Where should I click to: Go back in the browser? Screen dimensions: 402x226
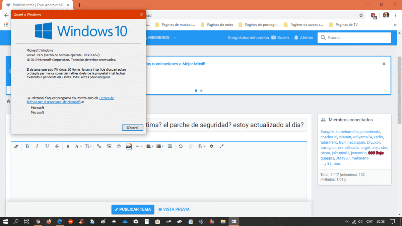(x=6, y=15)
